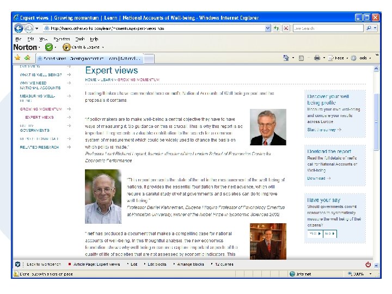Open Arrange blocks in CMS toolbar
This screenshot has height=294, width=392.
point(189,264)
